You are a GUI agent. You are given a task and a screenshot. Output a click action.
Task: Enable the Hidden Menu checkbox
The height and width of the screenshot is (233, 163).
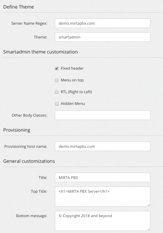point(57,104)
